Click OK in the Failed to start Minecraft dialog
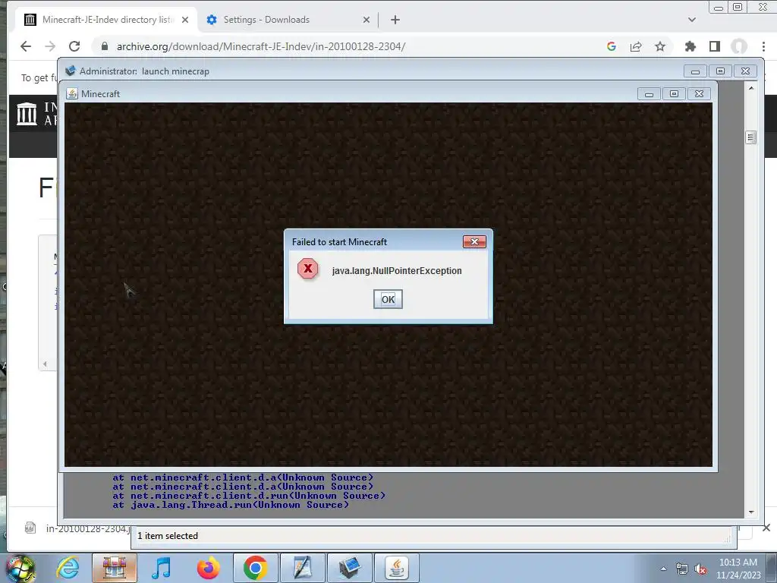Viewport: 777px width, 583px height. (388, 299)
